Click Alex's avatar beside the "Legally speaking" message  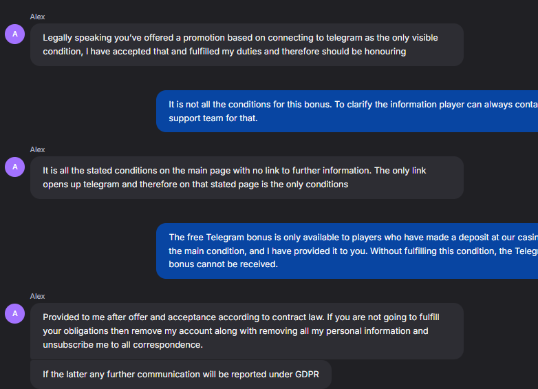[14, 34]
